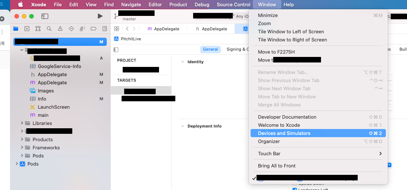Open the Symbol navigator
Viewport: 407px width, 190px height.
pyautogui.click(x=38, y=29)
